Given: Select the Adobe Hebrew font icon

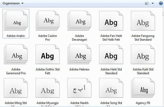Looking at the screenshot, I should [x=79, y=54].
